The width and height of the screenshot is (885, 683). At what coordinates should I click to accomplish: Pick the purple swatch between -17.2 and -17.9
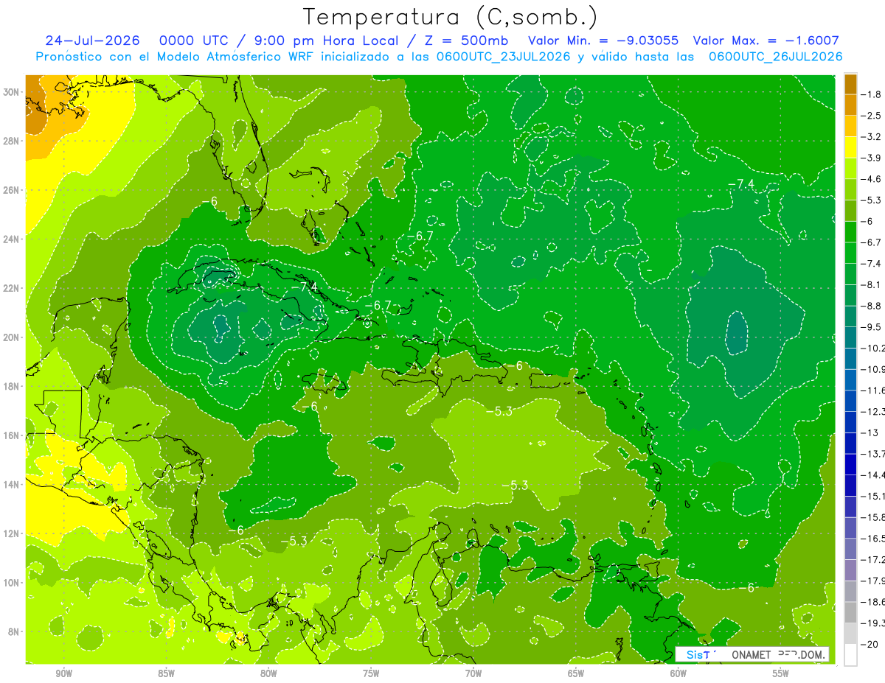click(x=850, y=570)
